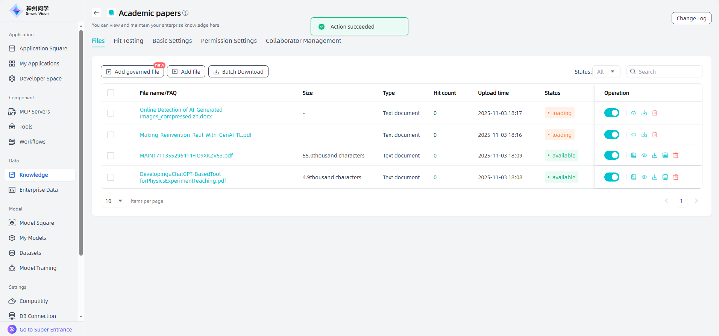The height and width of the screenshot is (336, 719).
Task: Go back using the left arrow icon
Action: pos(96,13)
